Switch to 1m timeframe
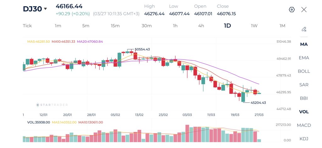Viewport: 322px width, 148px height. coord(58,26)
